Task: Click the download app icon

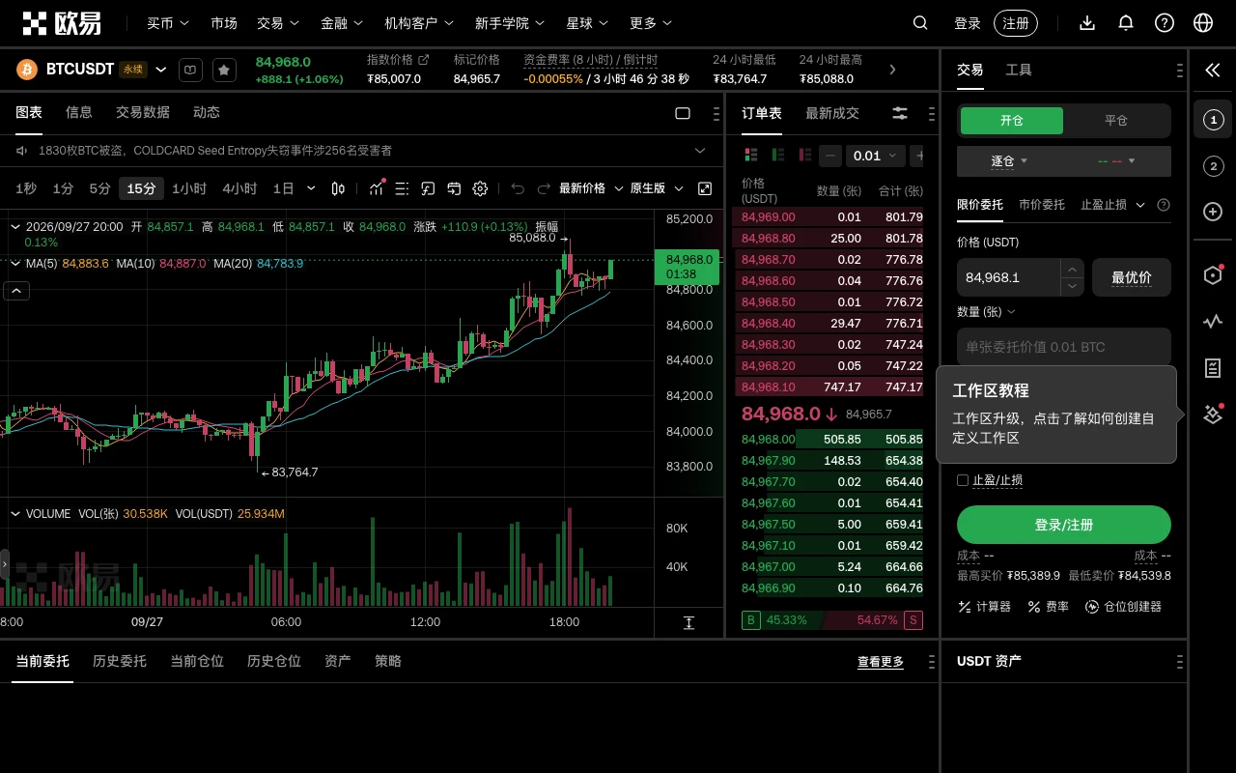Action: point(1087,23)
